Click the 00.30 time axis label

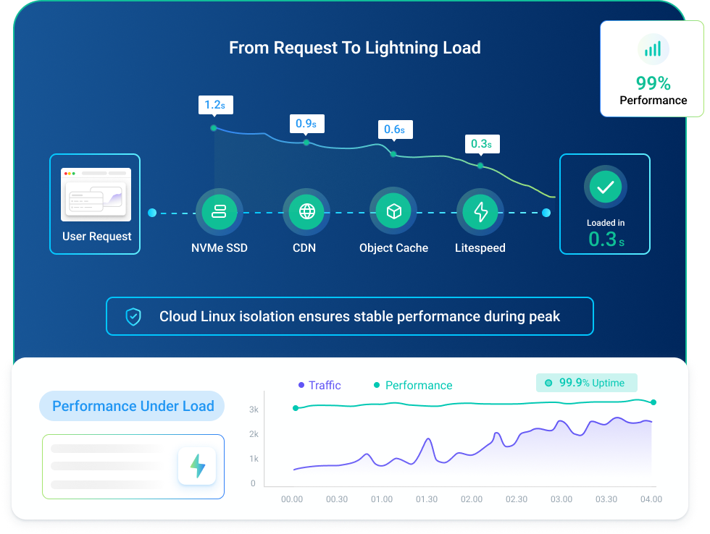point(337,499)
